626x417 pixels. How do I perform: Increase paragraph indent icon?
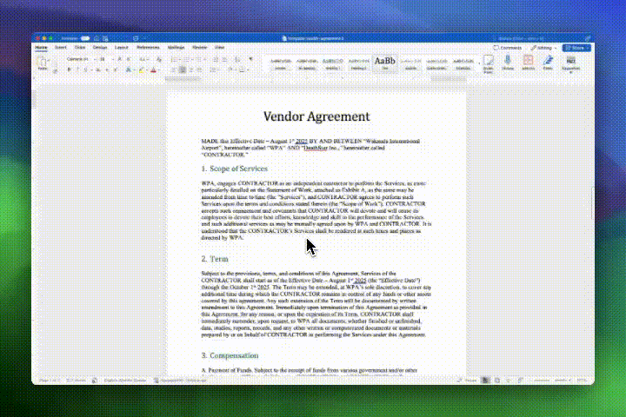[x=224, y=59]
